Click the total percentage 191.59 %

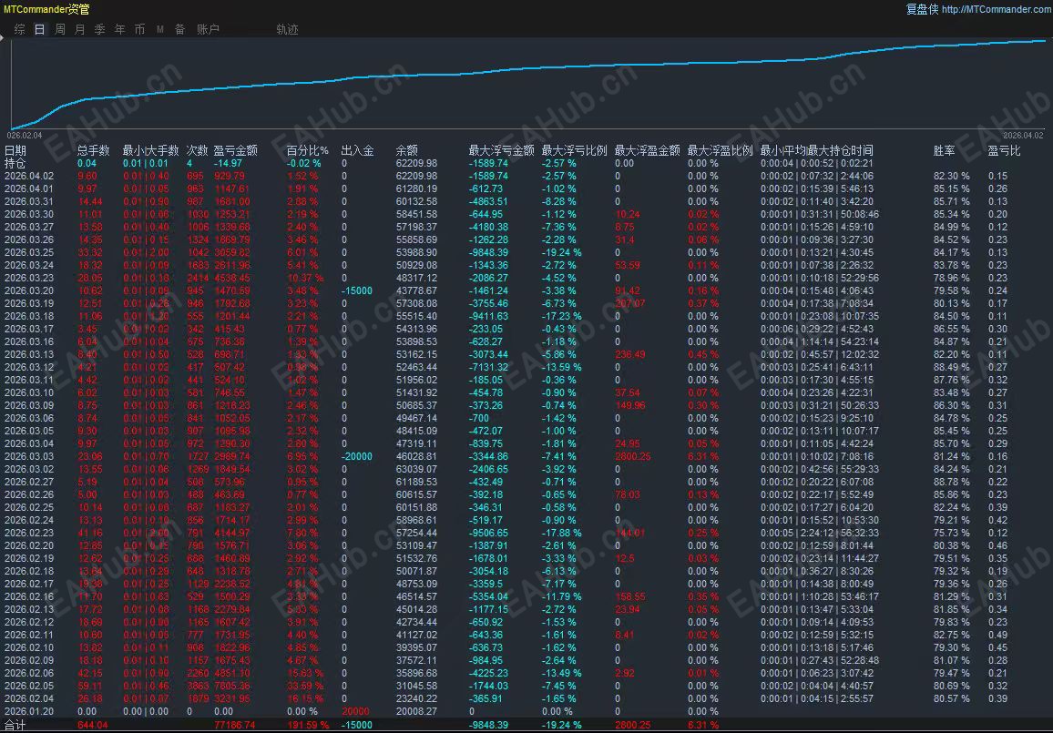coord(308,725)
